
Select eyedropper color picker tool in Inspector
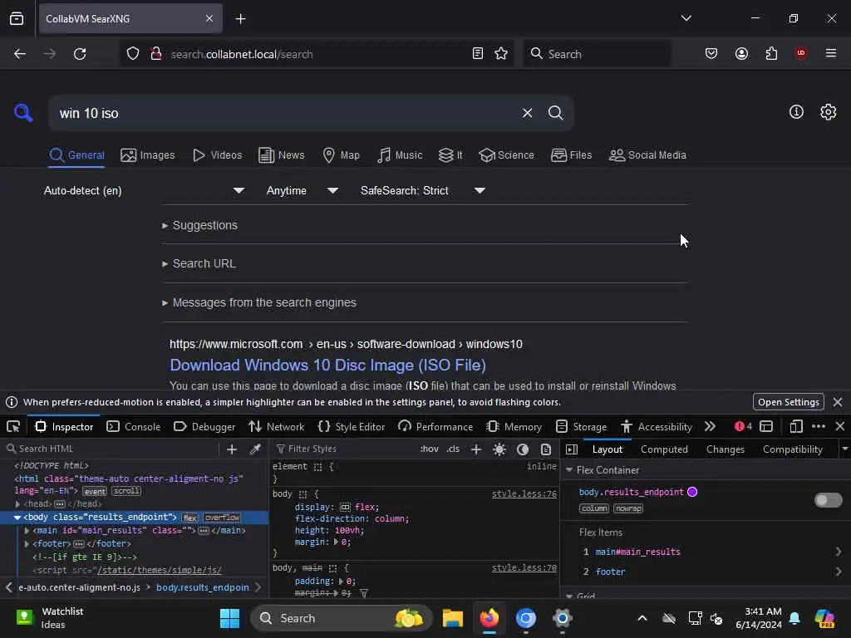pyautogui.click(x=255, y=449)
